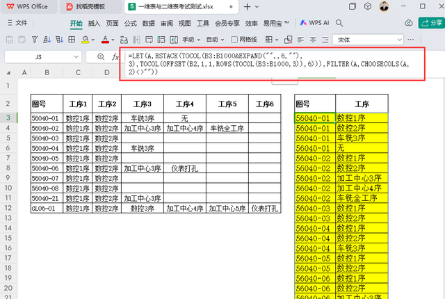The height and width of the screenshot is (299, 445).
Task: Click the green 分享 button
Action: 431,23
